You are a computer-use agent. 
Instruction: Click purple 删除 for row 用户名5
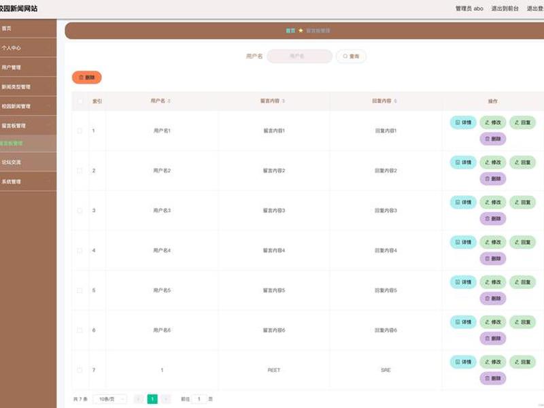click(x=492, y=299)
